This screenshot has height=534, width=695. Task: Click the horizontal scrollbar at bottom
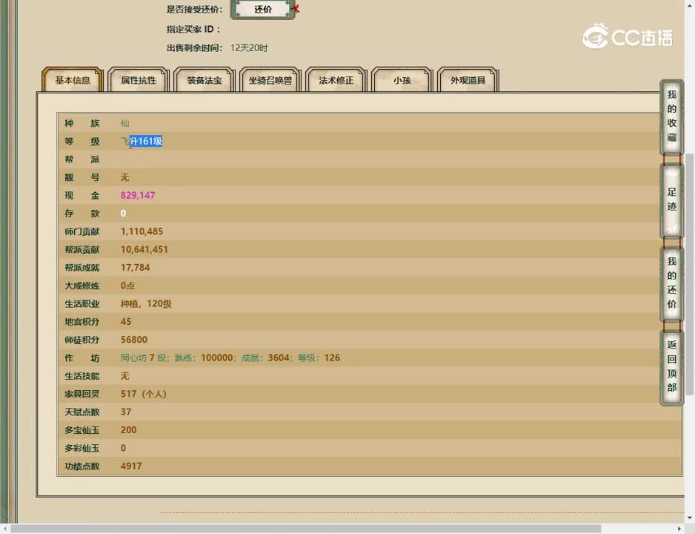click(306, 529)
